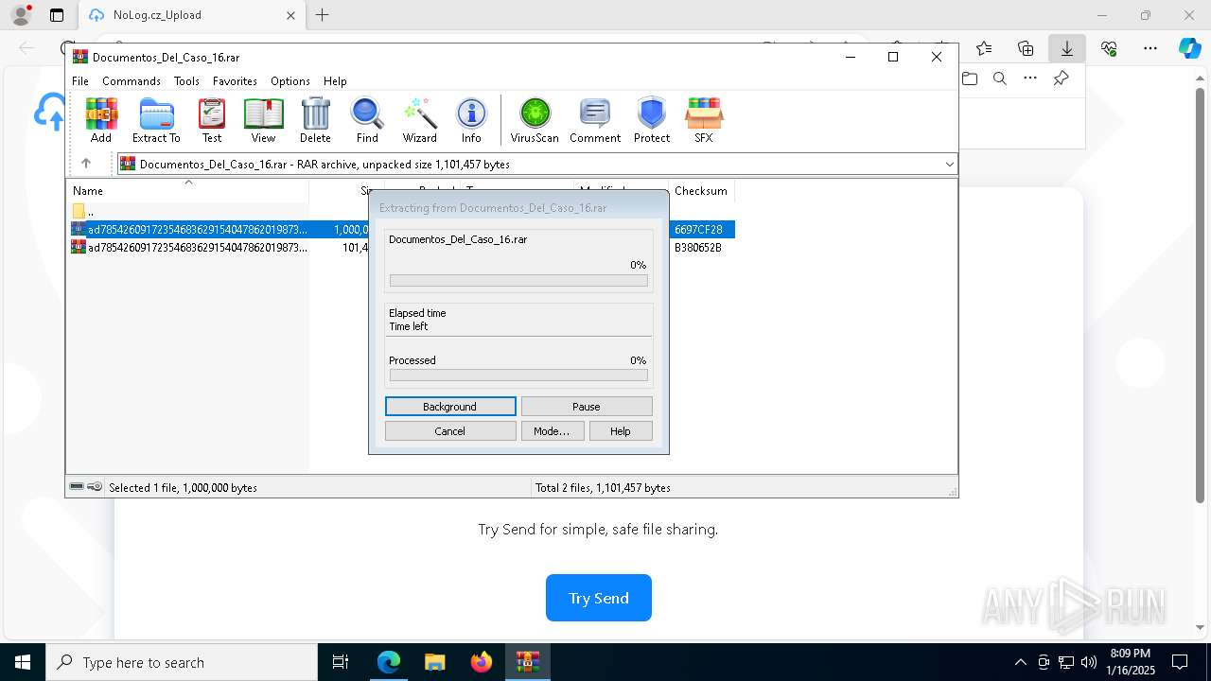Viewport: 1211px width, 681px height.
Task: Click the taskbar search box
Action: [182, 662]
